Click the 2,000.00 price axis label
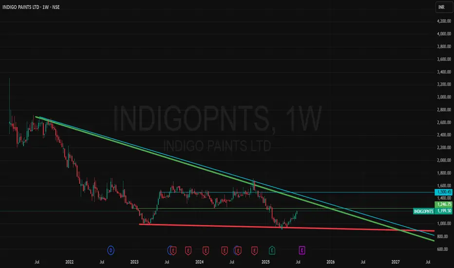This screenshot has height=268, width=454. point(444,160)
